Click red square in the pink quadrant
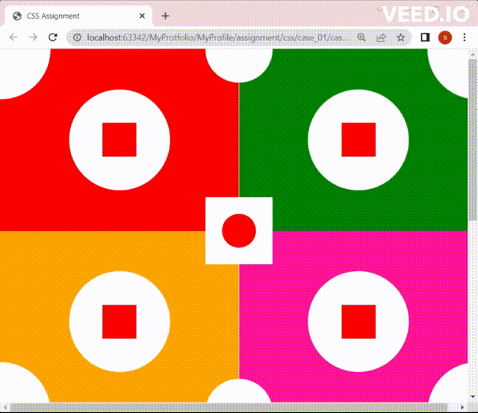 point(358,321)
